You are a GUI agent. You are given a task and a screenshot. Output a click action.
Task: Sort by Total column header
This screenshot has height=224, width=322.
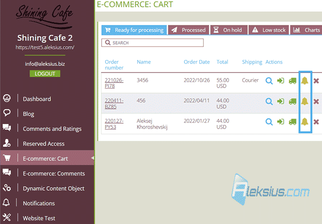(222, 62)
